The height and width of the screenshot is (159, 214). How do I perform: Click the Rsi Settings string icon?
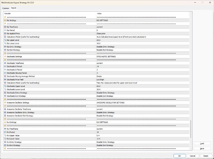[5, 20]
